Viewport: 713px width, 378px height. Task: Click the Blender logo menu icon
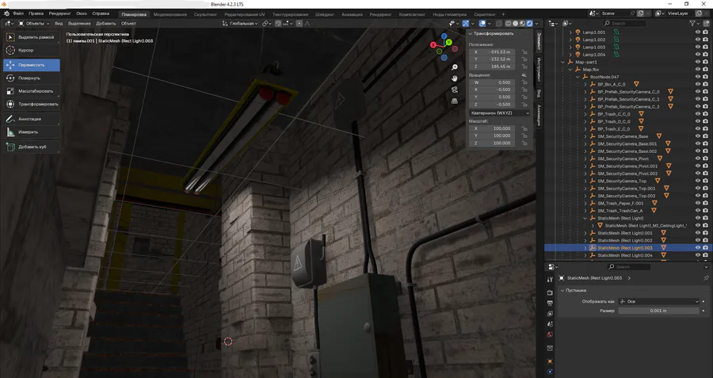(5, 14)
